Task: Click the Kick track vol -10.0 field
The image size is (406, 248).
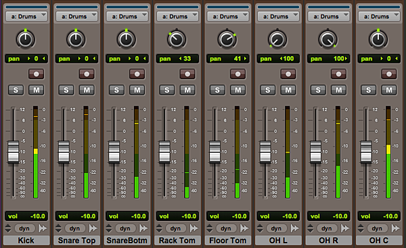Action: 26,216
